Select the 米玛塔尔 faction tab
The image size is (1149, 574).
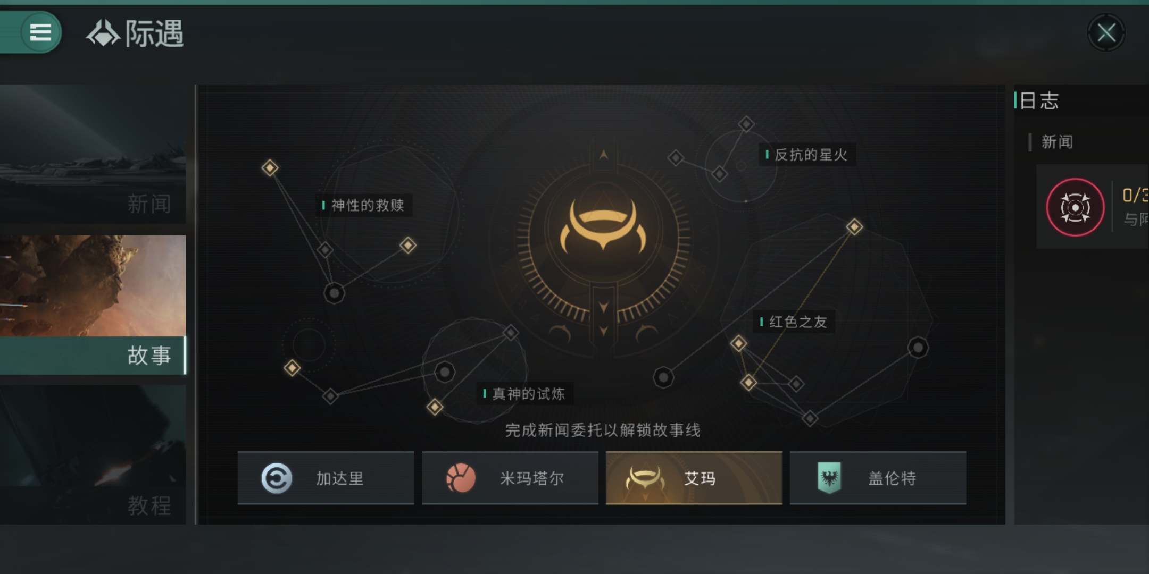tap(510, 478)
